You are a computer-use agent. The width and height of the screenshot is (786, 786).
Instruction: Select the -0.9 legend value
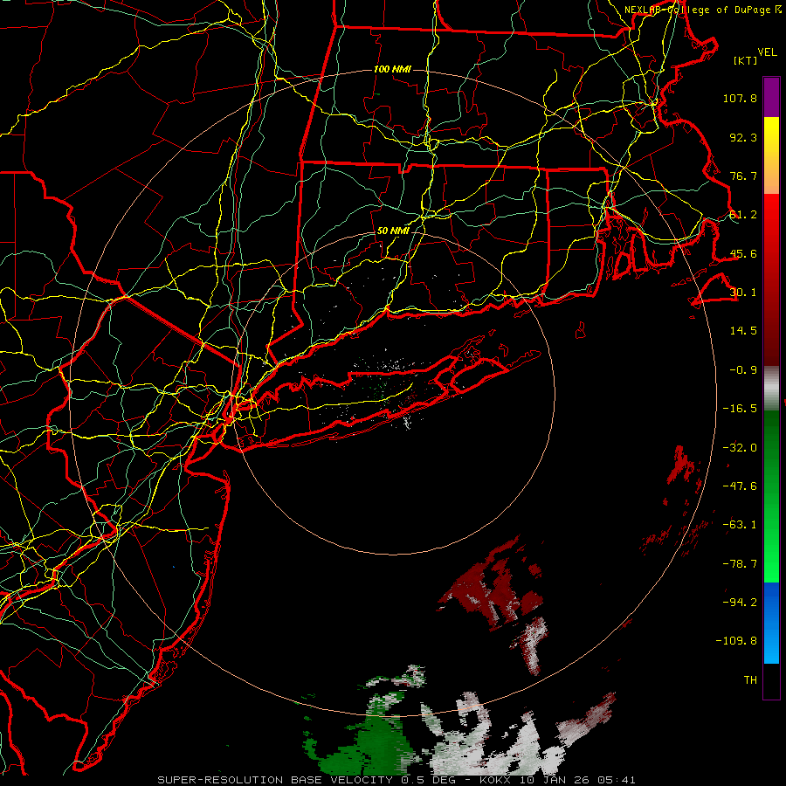coord(743,369)
